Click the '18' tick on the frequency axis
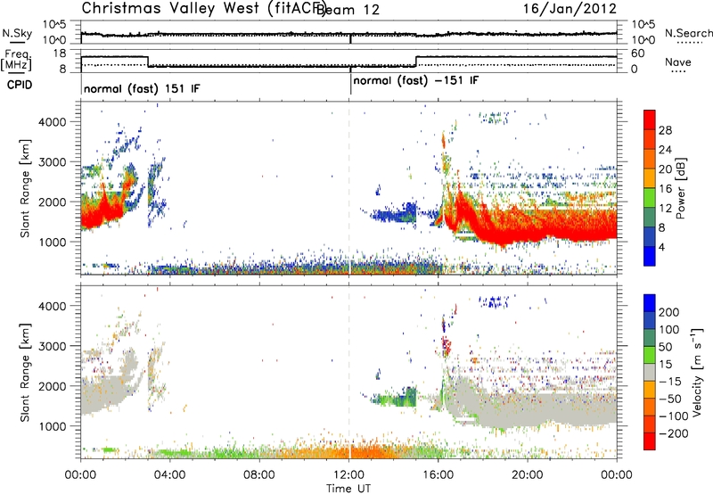Viewport: 713px width, 494px height. tap(60, 54)
